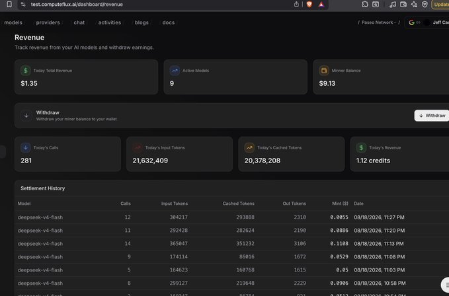Click the $9.13 miner balance value
The height and width of the screenshot is (296, 449).
tap(327, 83)
